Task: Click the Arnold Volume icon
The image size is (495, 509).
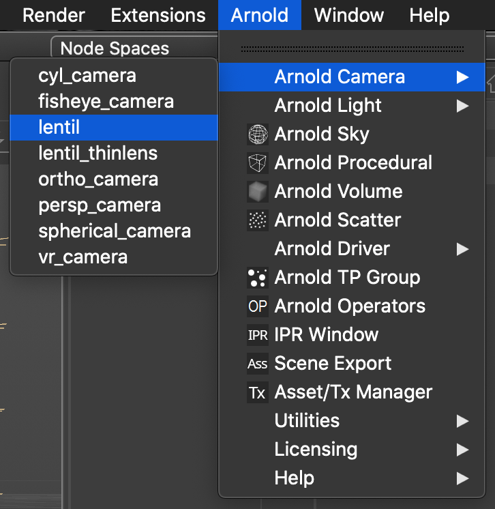Action: coord(258,192)
